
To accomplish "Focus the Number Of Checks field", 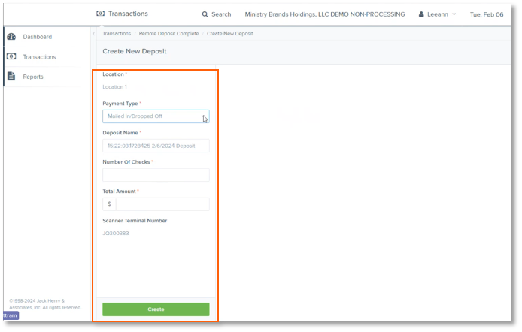I will click(156, 175).
